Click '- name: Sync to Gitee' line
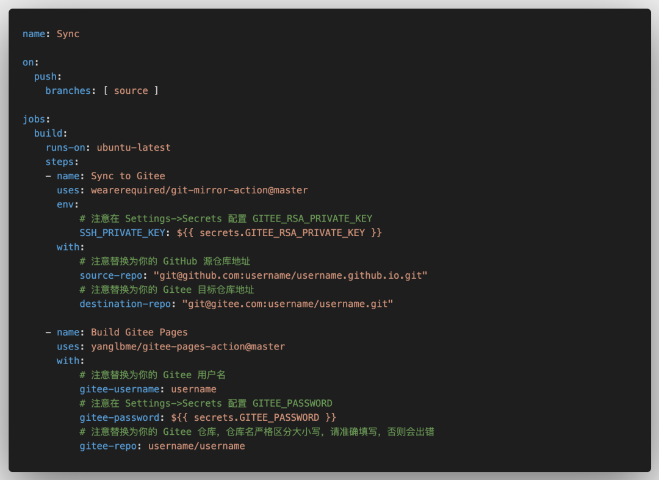 [105, 176]
